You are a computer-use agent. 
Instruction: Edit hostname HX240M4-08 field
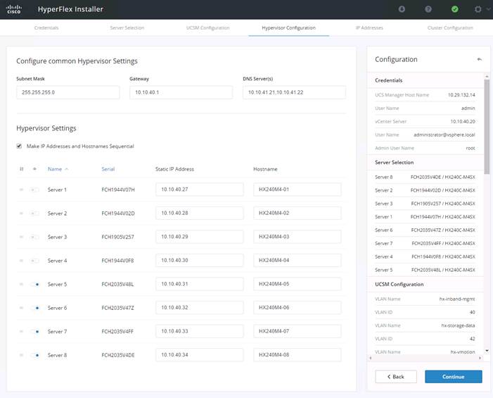(297, 354)
